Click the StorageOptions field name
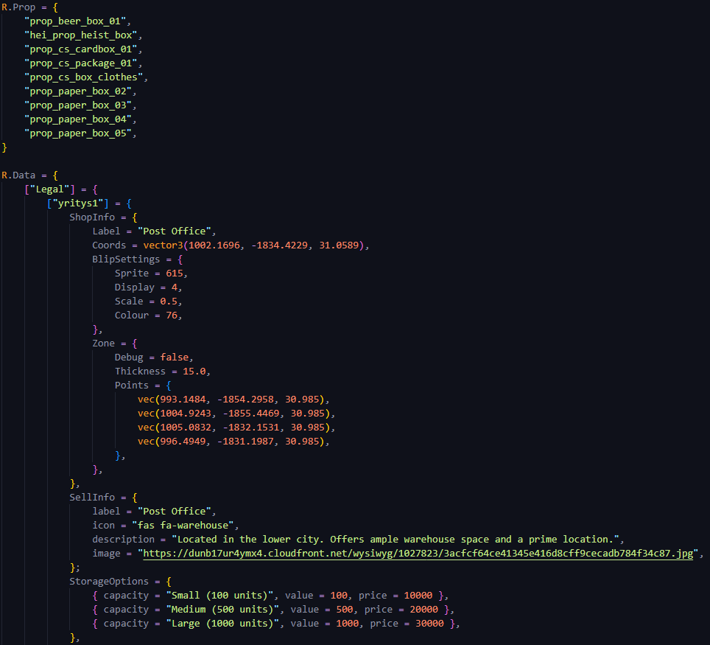Image resolution: width=710 pixels, height=645 pixels. 109,582
